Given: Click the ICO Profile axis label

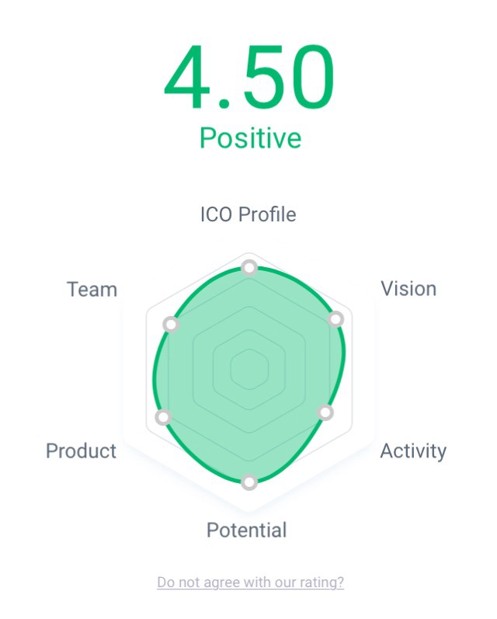Looking at the screenshot, I should (x=248, y=214).
